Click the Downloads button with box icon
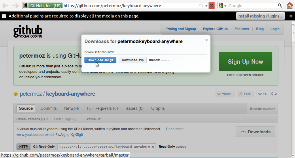Image resolution: width=295 pixels, height=158 pixels. pos(256,132)
